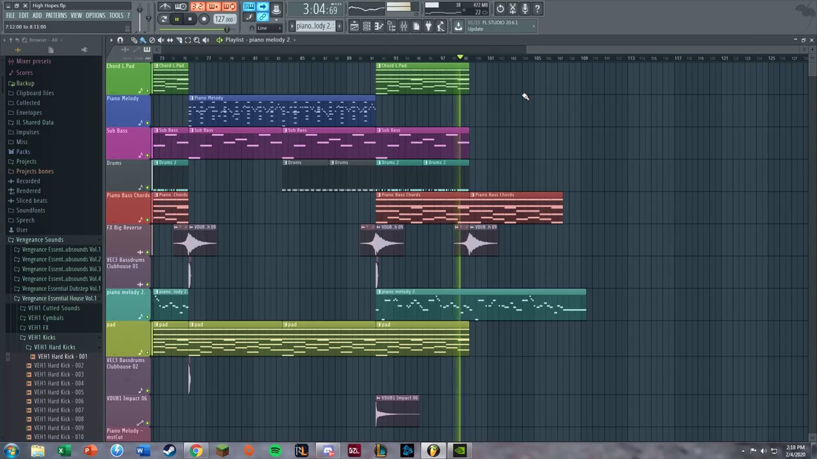Mute the Sub Bass track
The image size is (817, 459).
coord(147,155)
